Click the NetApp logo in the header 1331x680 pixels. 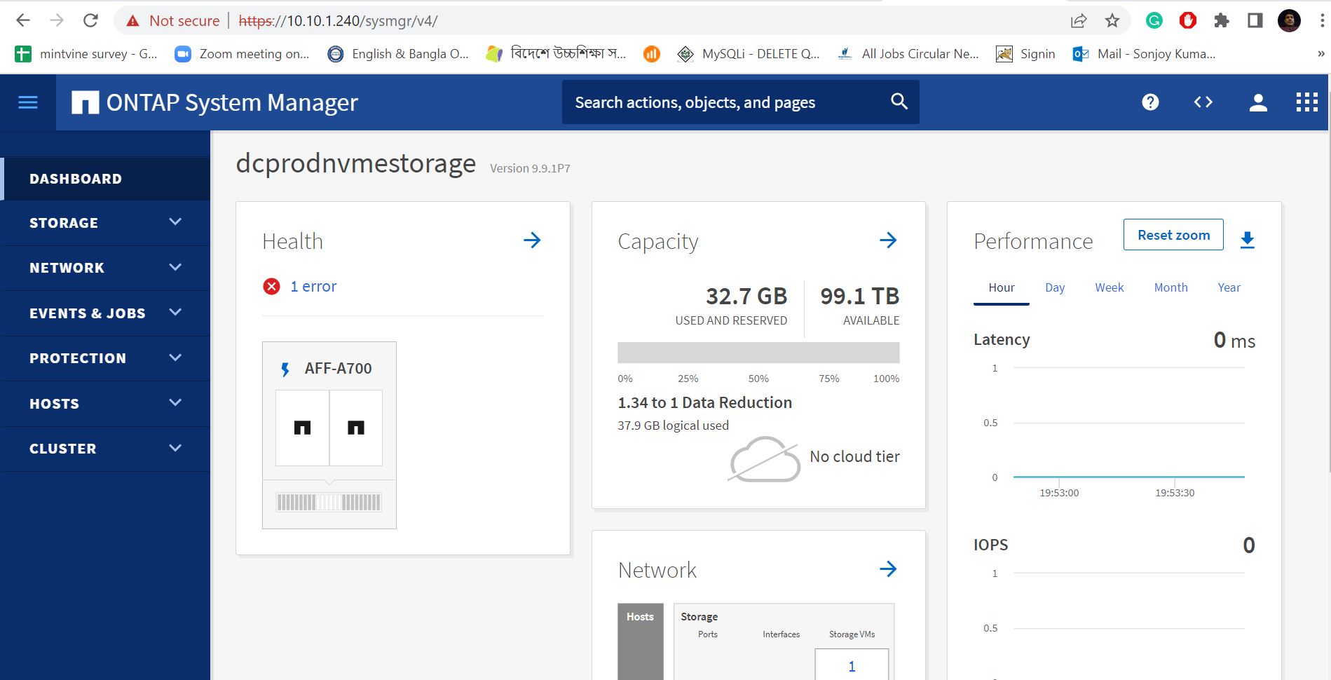coord(85,102)
